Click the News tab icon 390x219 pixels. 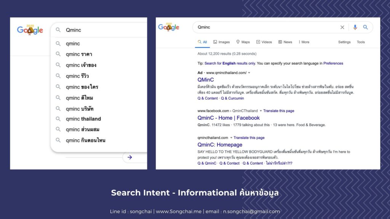click(x=280, y=42)
